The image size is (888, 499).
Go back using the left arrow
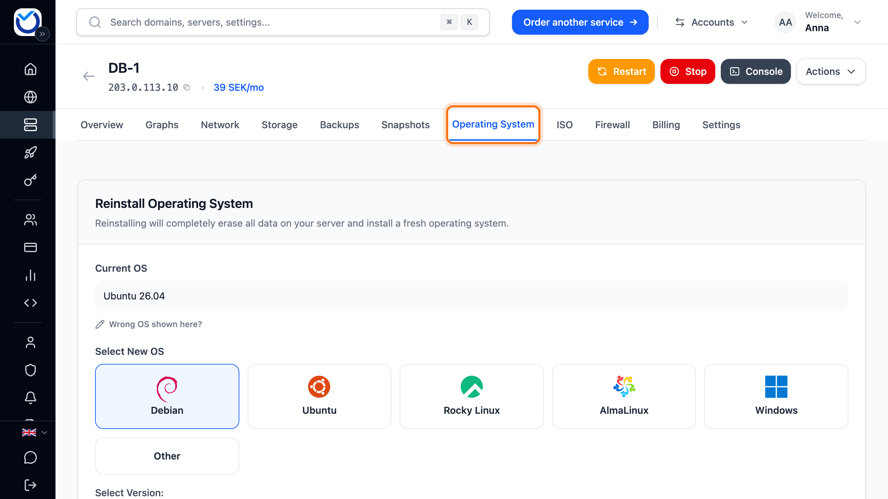click(x=89, y=76)
